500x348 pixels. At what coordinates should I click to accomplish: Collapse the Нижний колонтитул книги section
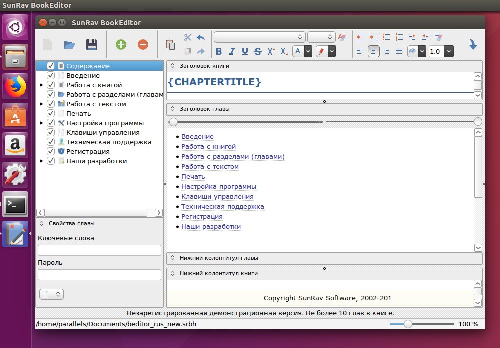click(x=173, y=273)
